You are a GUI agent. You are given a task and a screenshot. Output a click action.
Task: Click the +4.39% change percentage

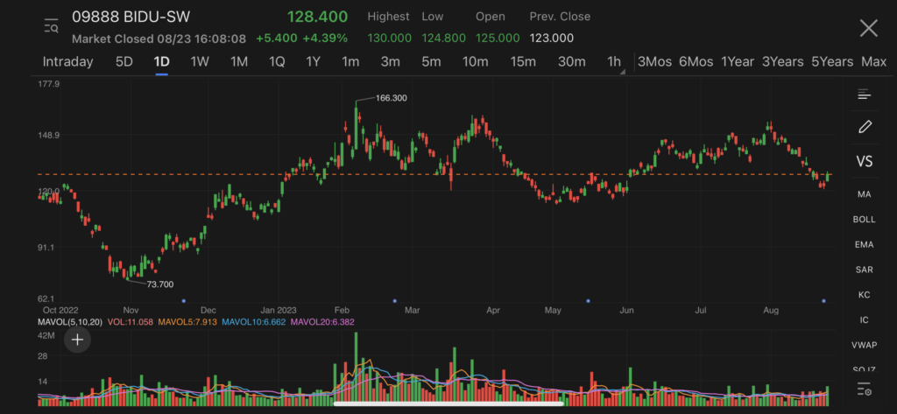click(x=325, y=39)
